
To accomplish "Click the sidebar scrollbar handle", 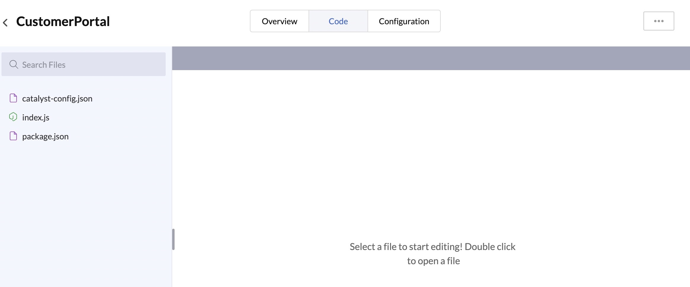I will pyautogui.click(x=173, y=240).
